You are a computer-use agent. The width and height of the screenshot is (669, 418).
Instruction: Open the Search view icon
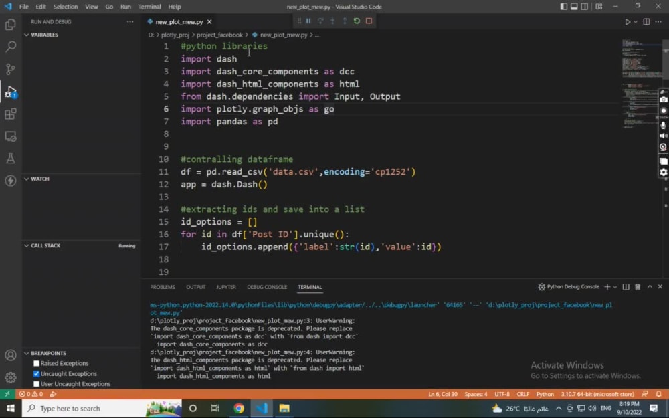[x=11, y=47]
